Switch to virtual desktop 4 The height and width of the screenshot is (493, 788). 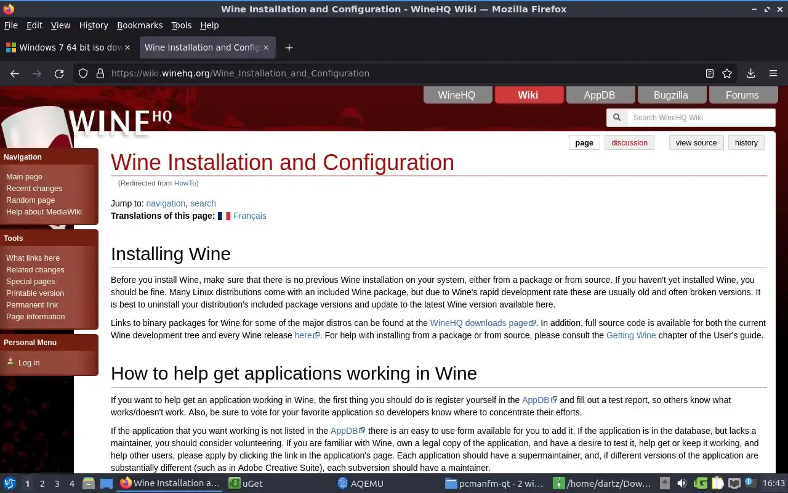click(x=72, y=484)
